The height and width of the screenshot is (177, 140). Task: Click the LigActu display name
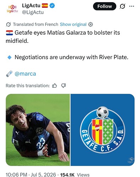[31, 6]
